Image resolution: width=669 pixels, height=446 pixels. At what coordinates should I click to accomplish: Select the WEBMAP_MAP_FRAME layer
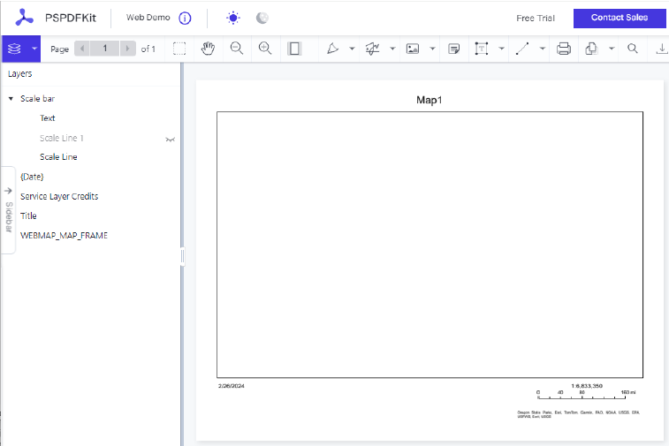64,236
